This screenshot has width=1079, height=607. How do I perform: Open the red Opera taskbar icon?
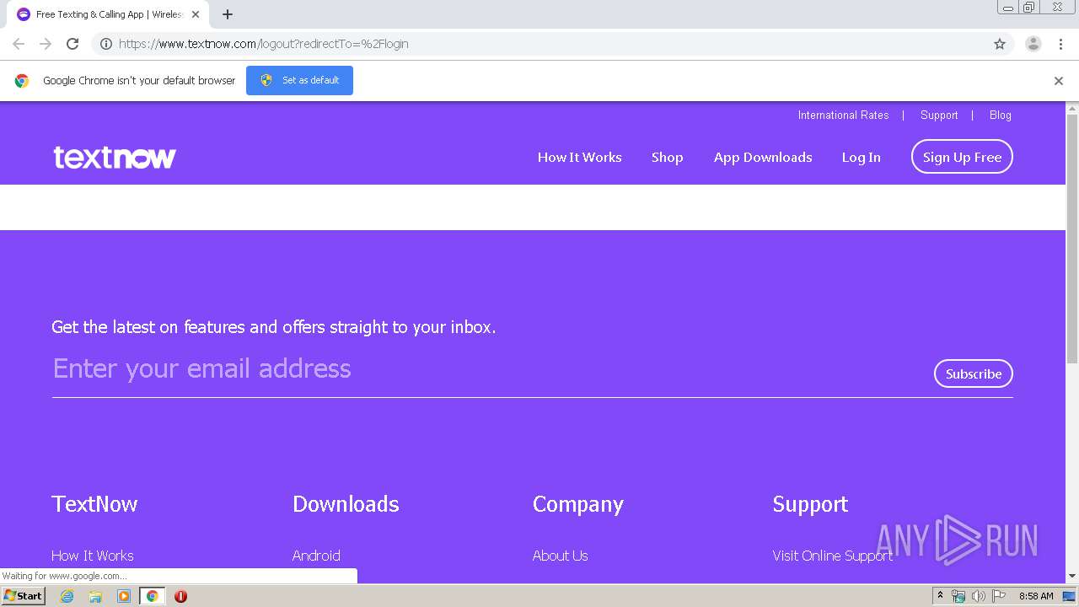point(180,596)
